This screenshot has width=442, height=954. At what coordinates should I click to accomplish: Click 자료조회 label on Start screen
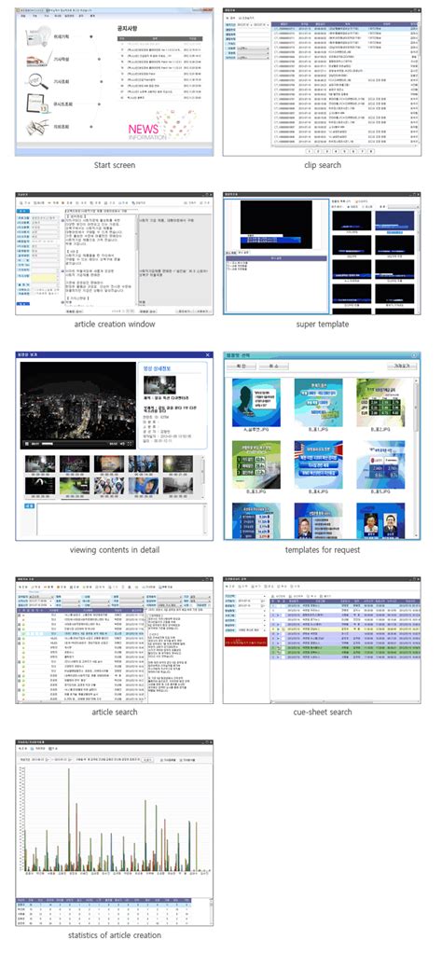pos(62,127)
